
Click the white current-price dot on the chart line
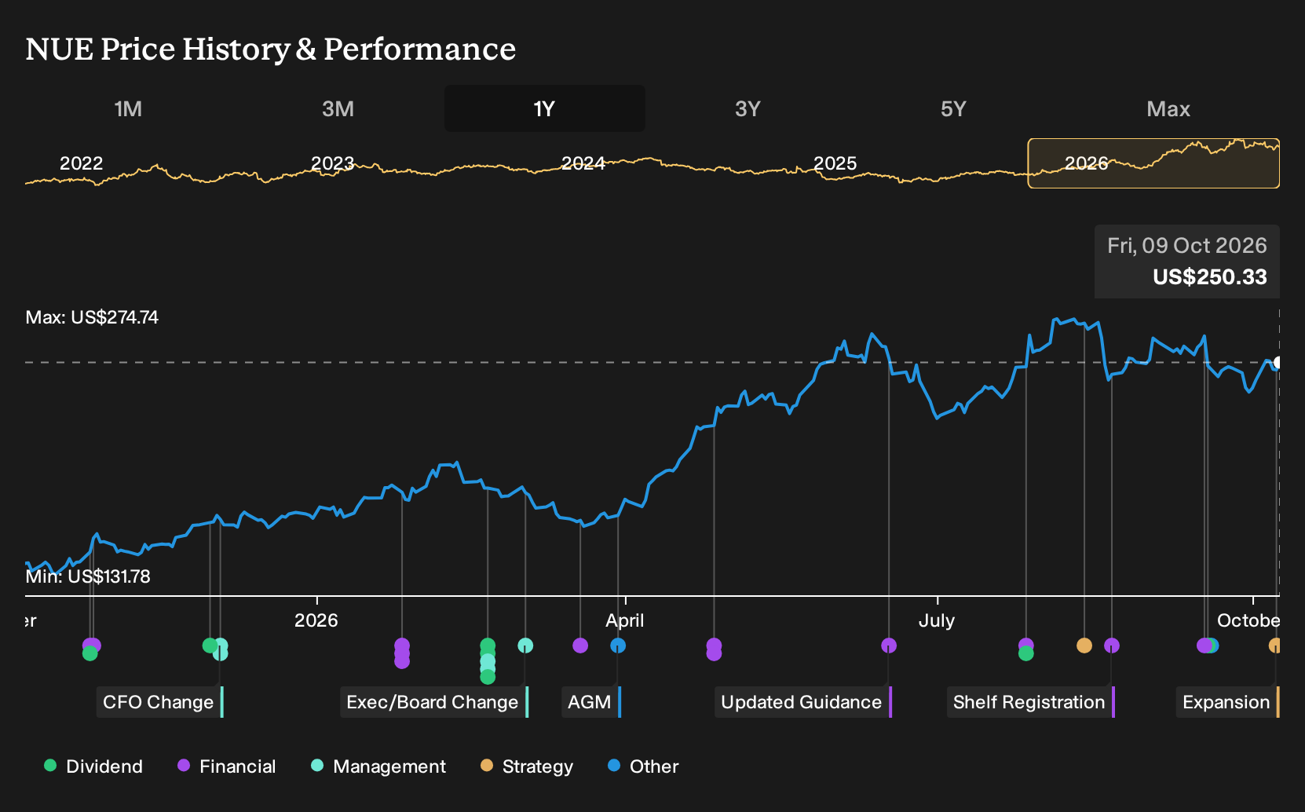click(x=1278, y=362)
